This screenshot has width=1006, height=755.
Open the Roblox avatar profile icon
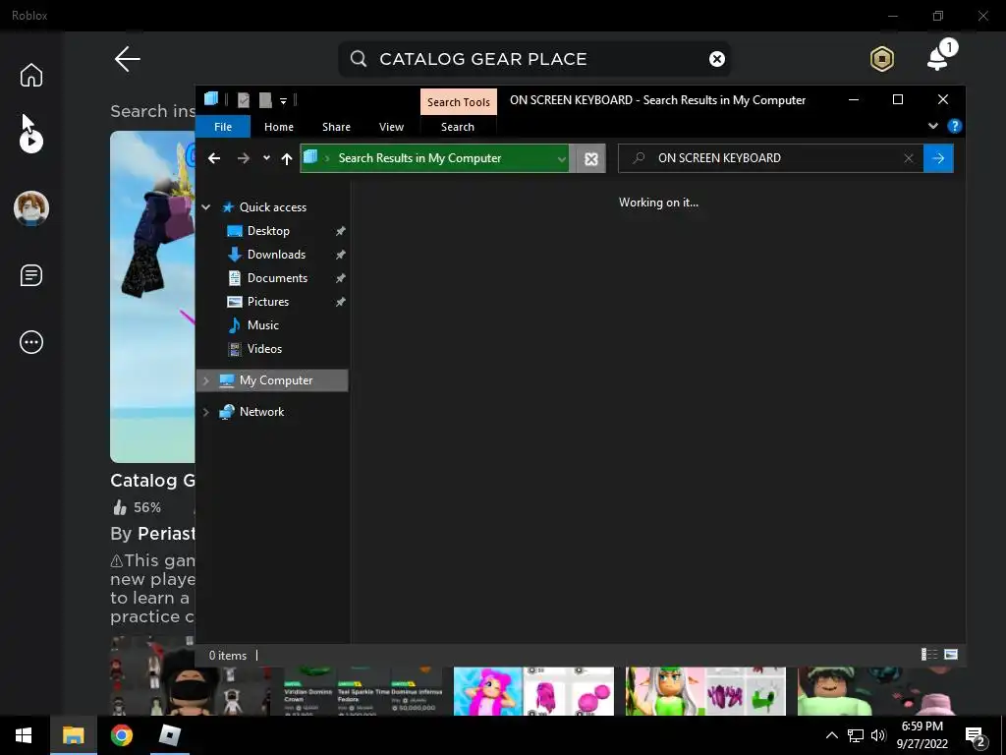pyautogui.click(x=31, y=208)
